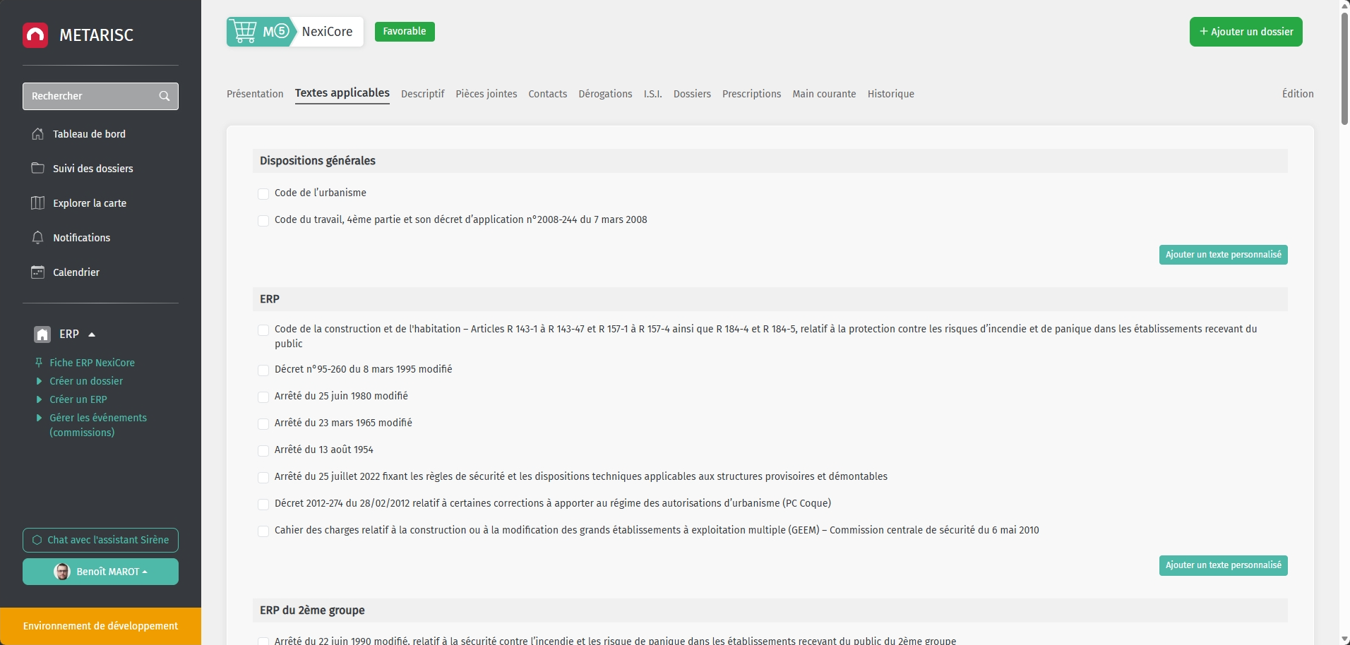The width and height of the screenshot is (1350, 645).
Task: Click Environnement de développement banner
Action: pos(100,626)
